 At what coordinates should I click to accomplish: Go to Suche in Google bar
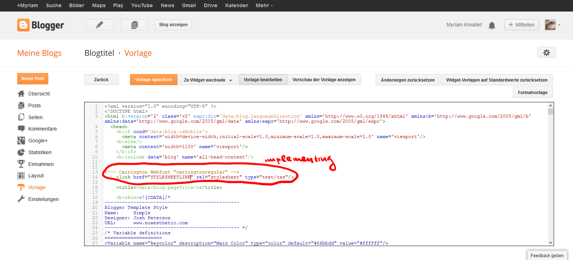pos(54,5)
